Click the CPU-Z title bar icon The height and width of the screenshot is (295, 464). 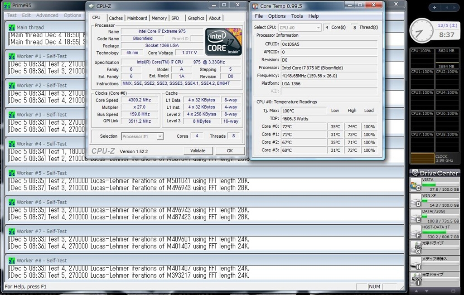click(x=92, y=6)
